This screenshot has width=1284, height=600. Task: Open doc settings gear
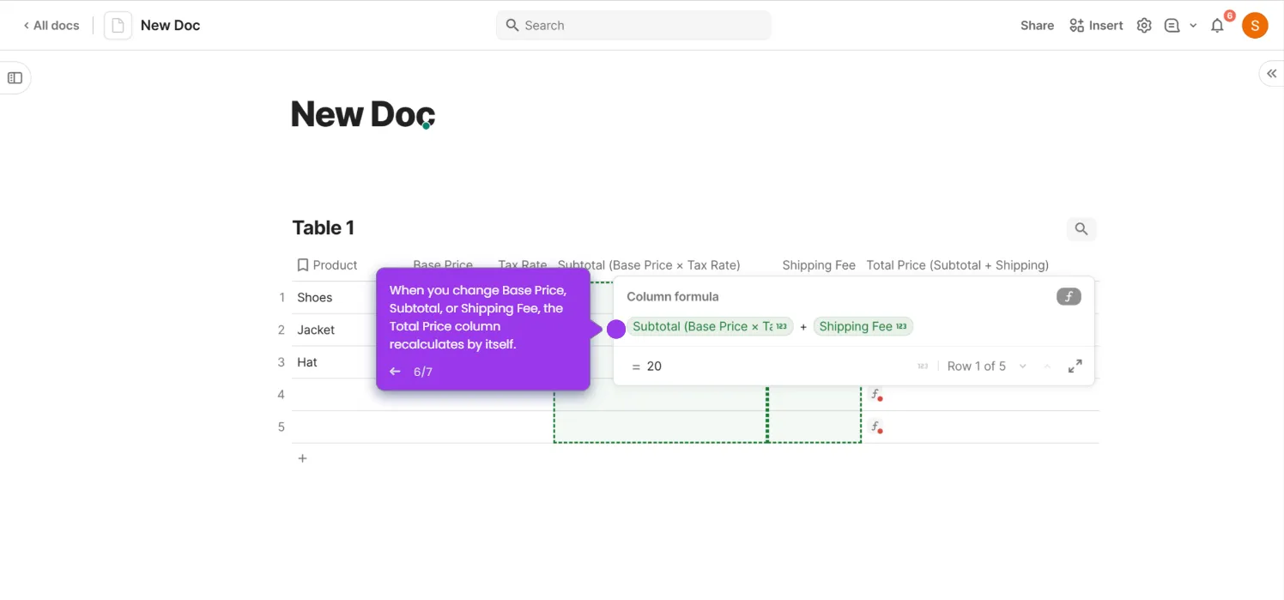(1144, 26)
